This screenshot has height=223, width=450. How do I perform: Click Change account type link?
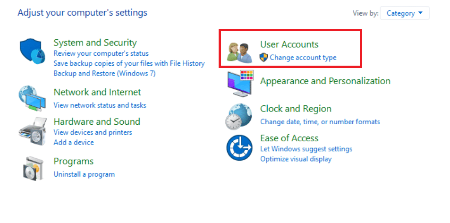[303, 58]
